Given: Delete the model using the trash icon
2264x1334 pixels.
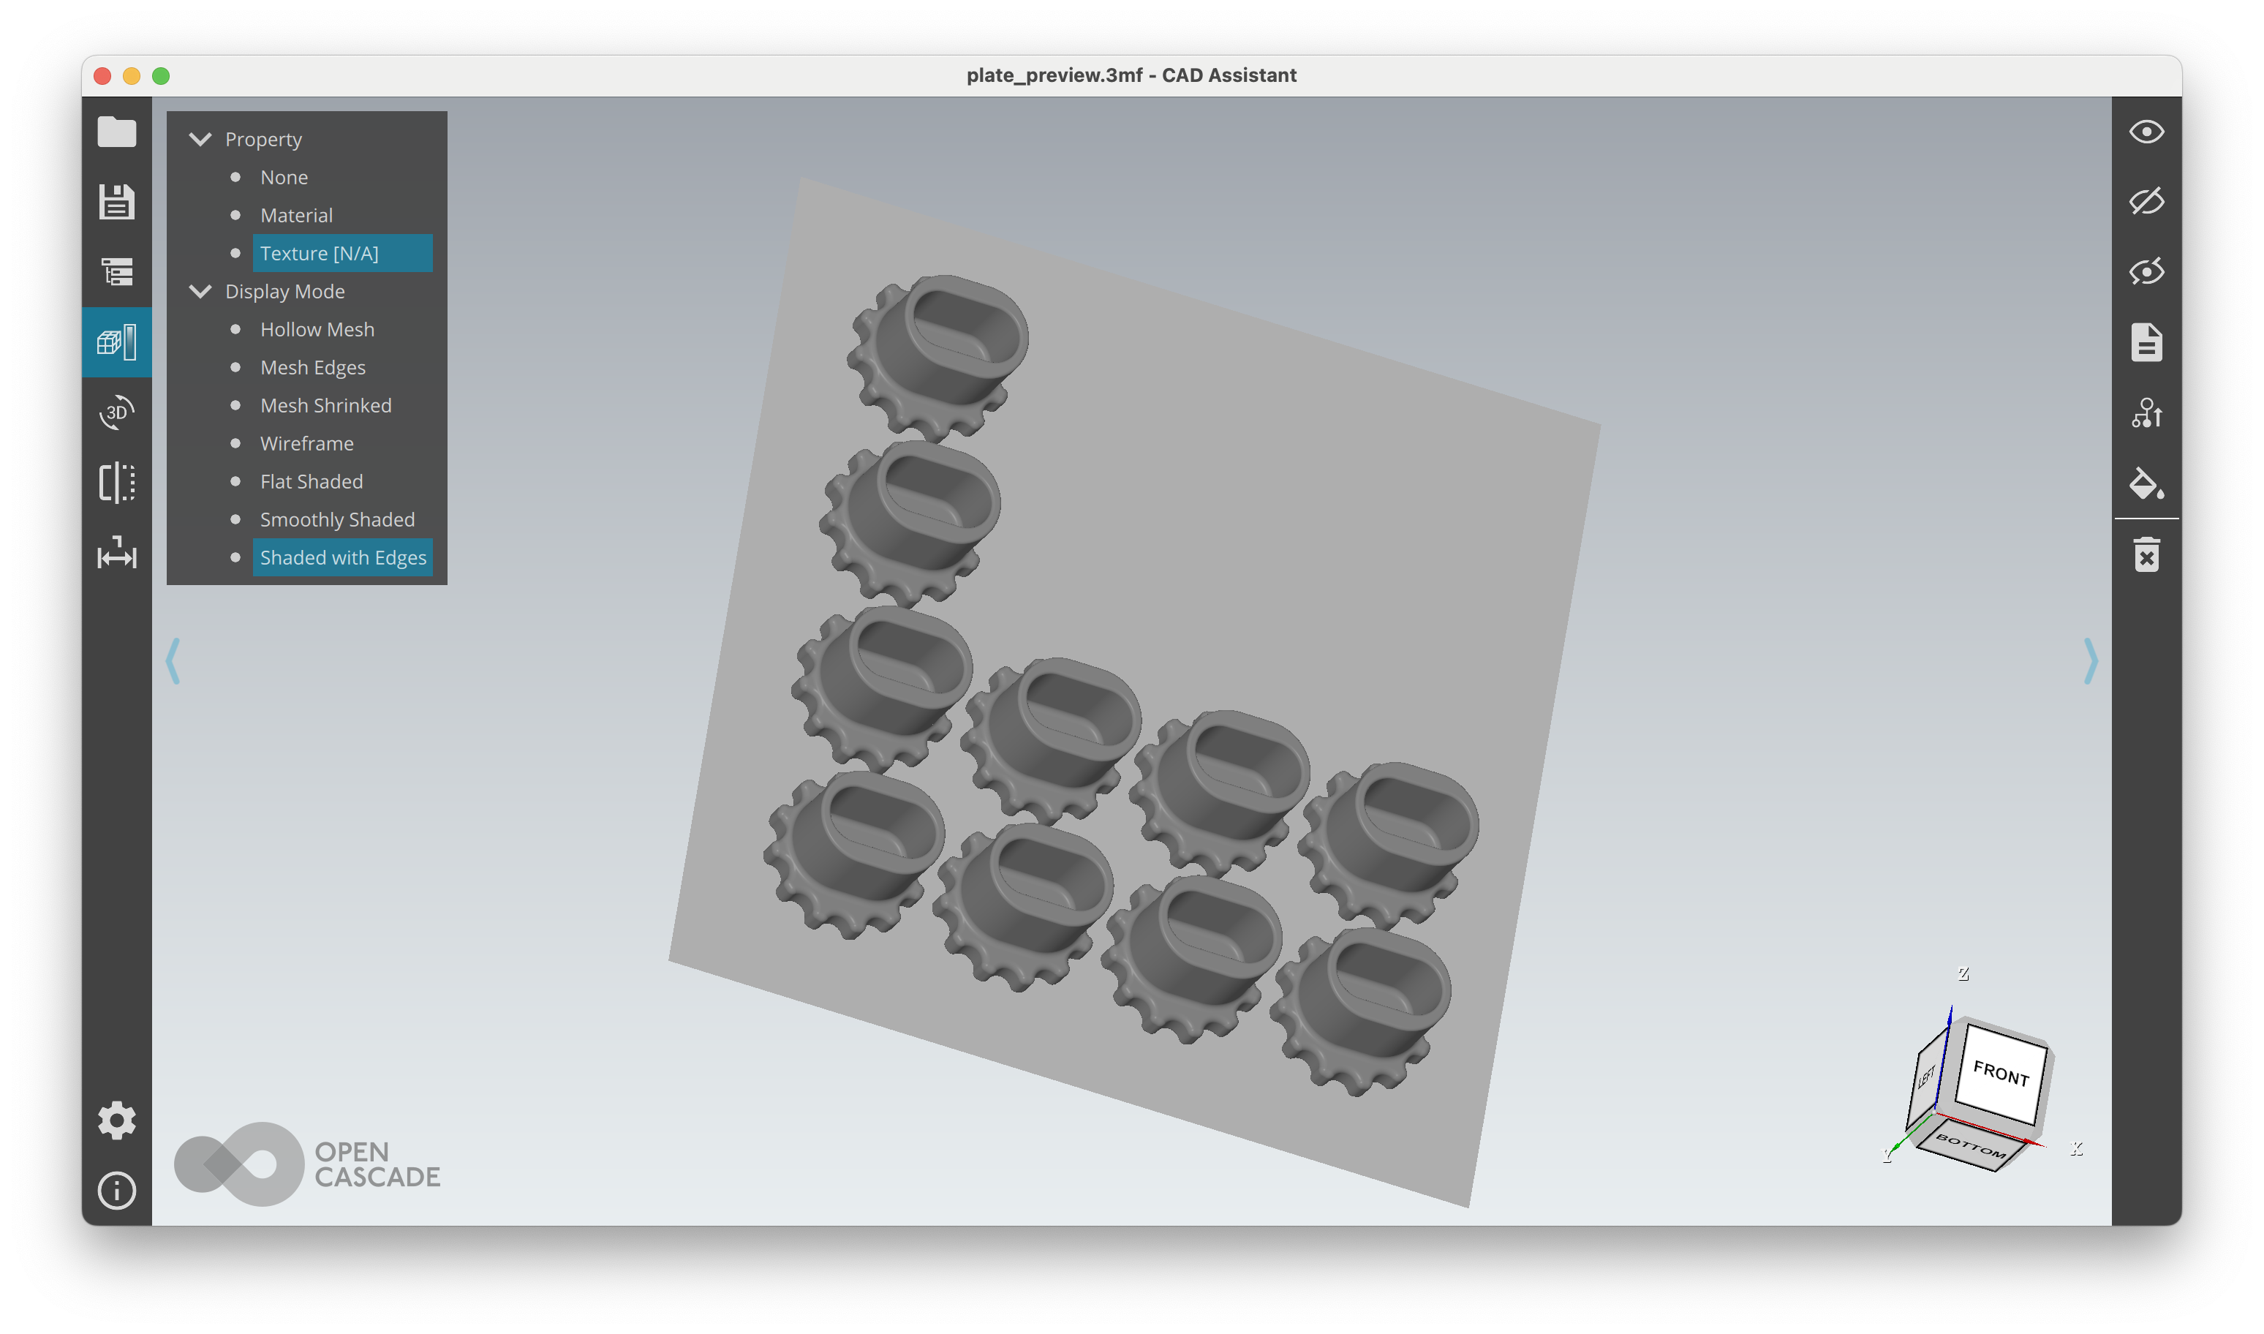Looking at the screenshot, I should (x=2148, y=554).
